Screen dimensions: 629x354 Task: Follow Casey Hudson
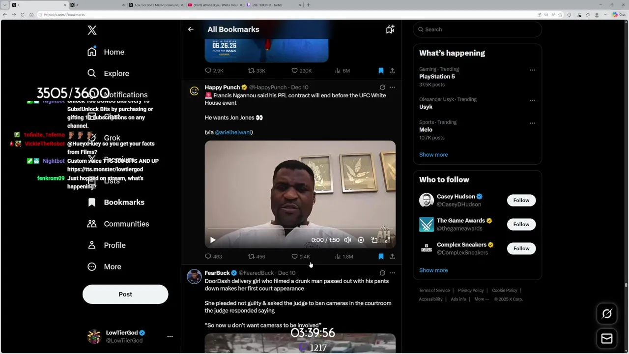click(x=521, y=200)
